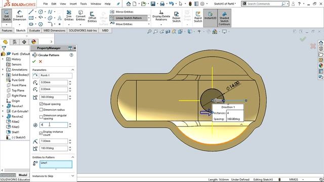Toggle Shaded Sketch Contours
Image resolution: width=324 pixels, height=182 pixels.
coord(224,18)
